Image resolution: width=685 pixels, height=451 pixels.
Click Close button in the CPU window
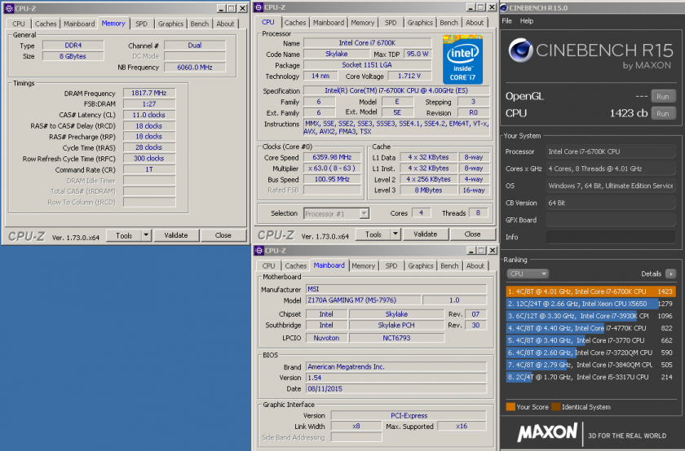[x=472, y=234]
